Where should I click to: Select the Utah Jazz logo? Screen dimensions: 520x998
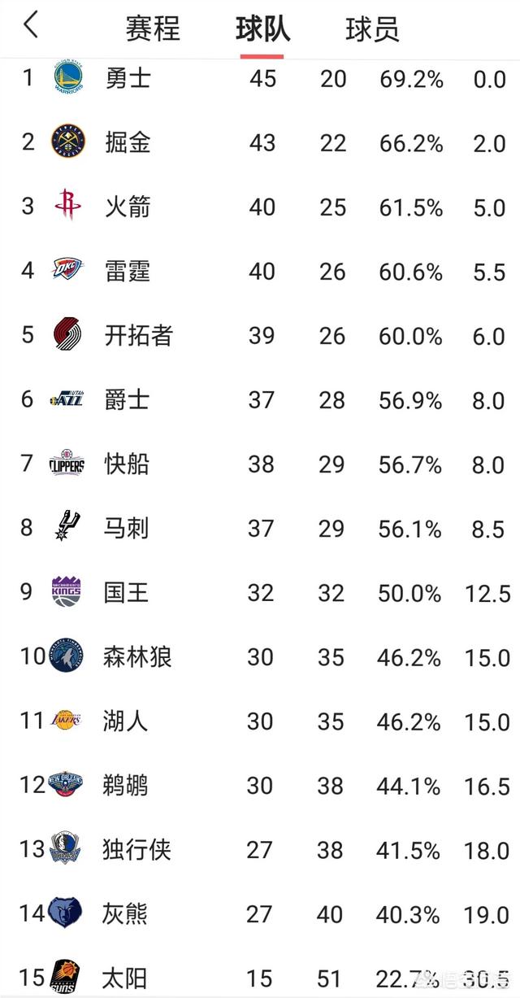point(67,399)
